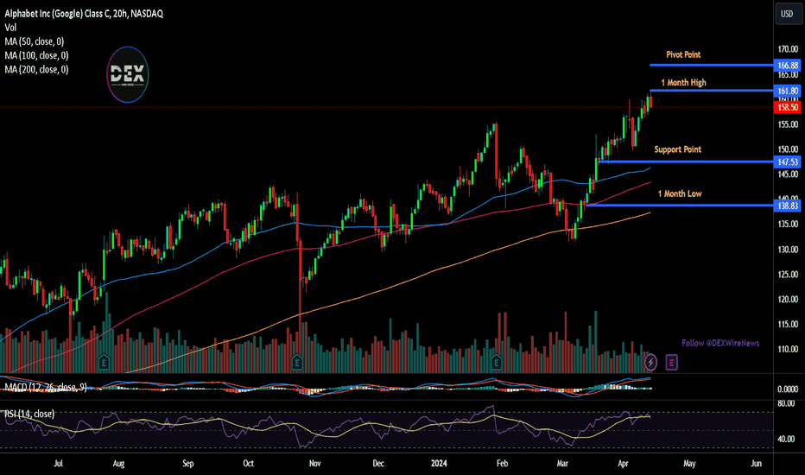Click the 110.00 price axis value

click(788, 349)
